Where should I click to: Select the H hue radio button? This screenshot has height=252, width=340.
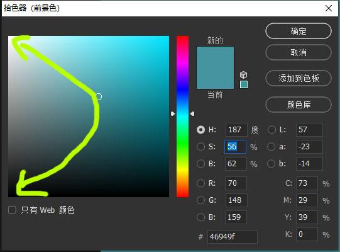click(200, 130)
